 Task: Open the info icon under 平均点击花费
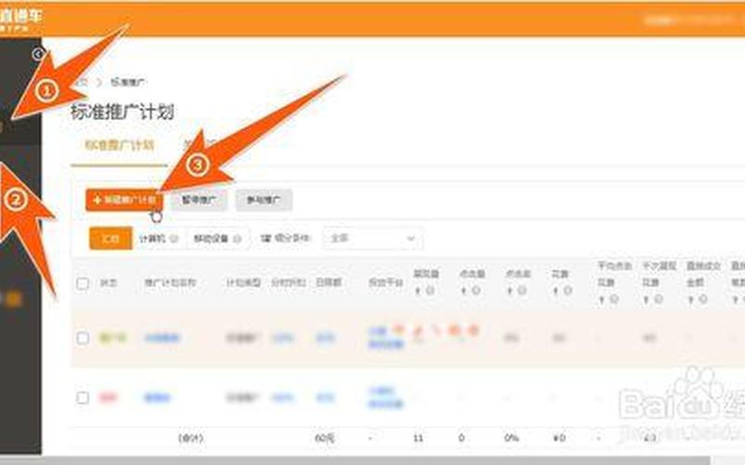[614, 299]
